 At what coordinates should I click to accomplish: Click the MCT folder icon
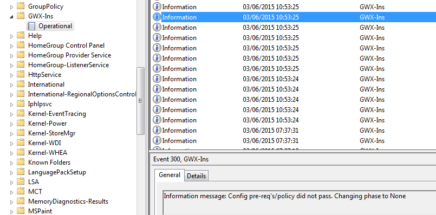(x=21, y=191)
